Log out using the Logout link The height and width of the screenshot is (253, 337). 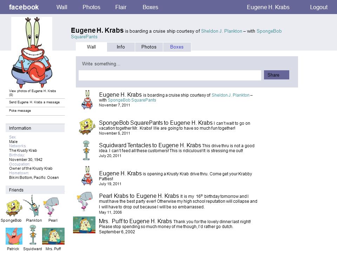pos(319,7)
